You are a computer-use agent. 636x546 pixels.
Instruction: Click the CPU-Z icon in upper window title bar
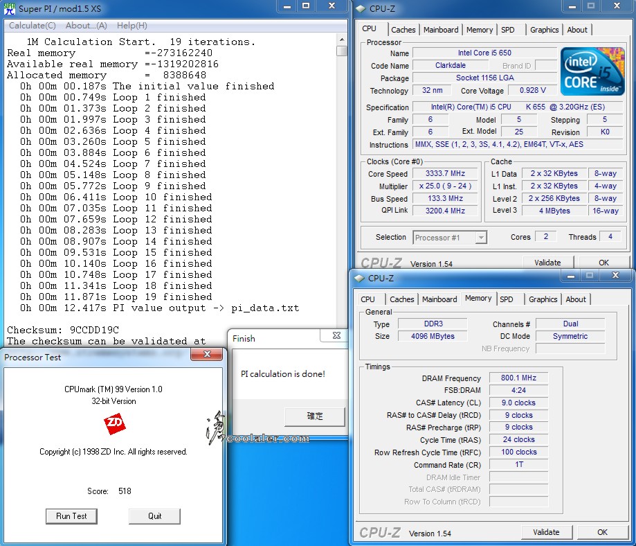[360, 8]
